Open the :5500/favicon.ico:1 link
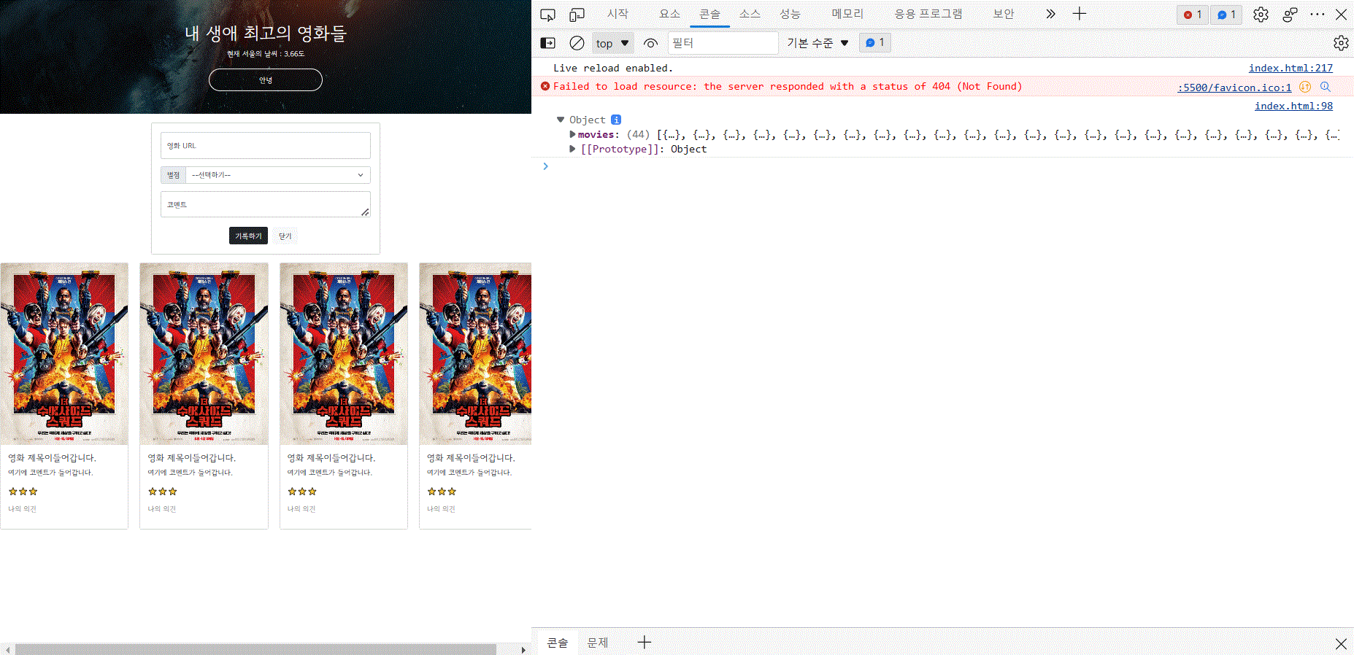The image size is (1354, 655). pyautogui.click(x=1234, y=88)
